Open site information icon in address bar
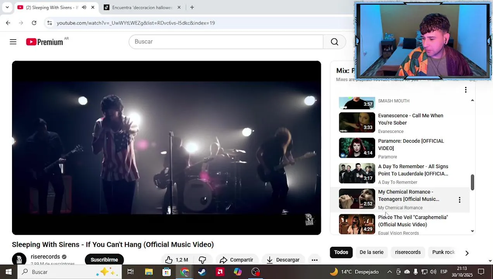 tap(49, 23)
